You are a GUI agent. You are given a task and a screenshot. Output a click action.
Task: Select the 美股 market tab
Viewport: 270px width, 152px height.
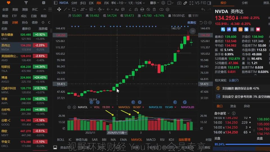(x=15, y=10)
